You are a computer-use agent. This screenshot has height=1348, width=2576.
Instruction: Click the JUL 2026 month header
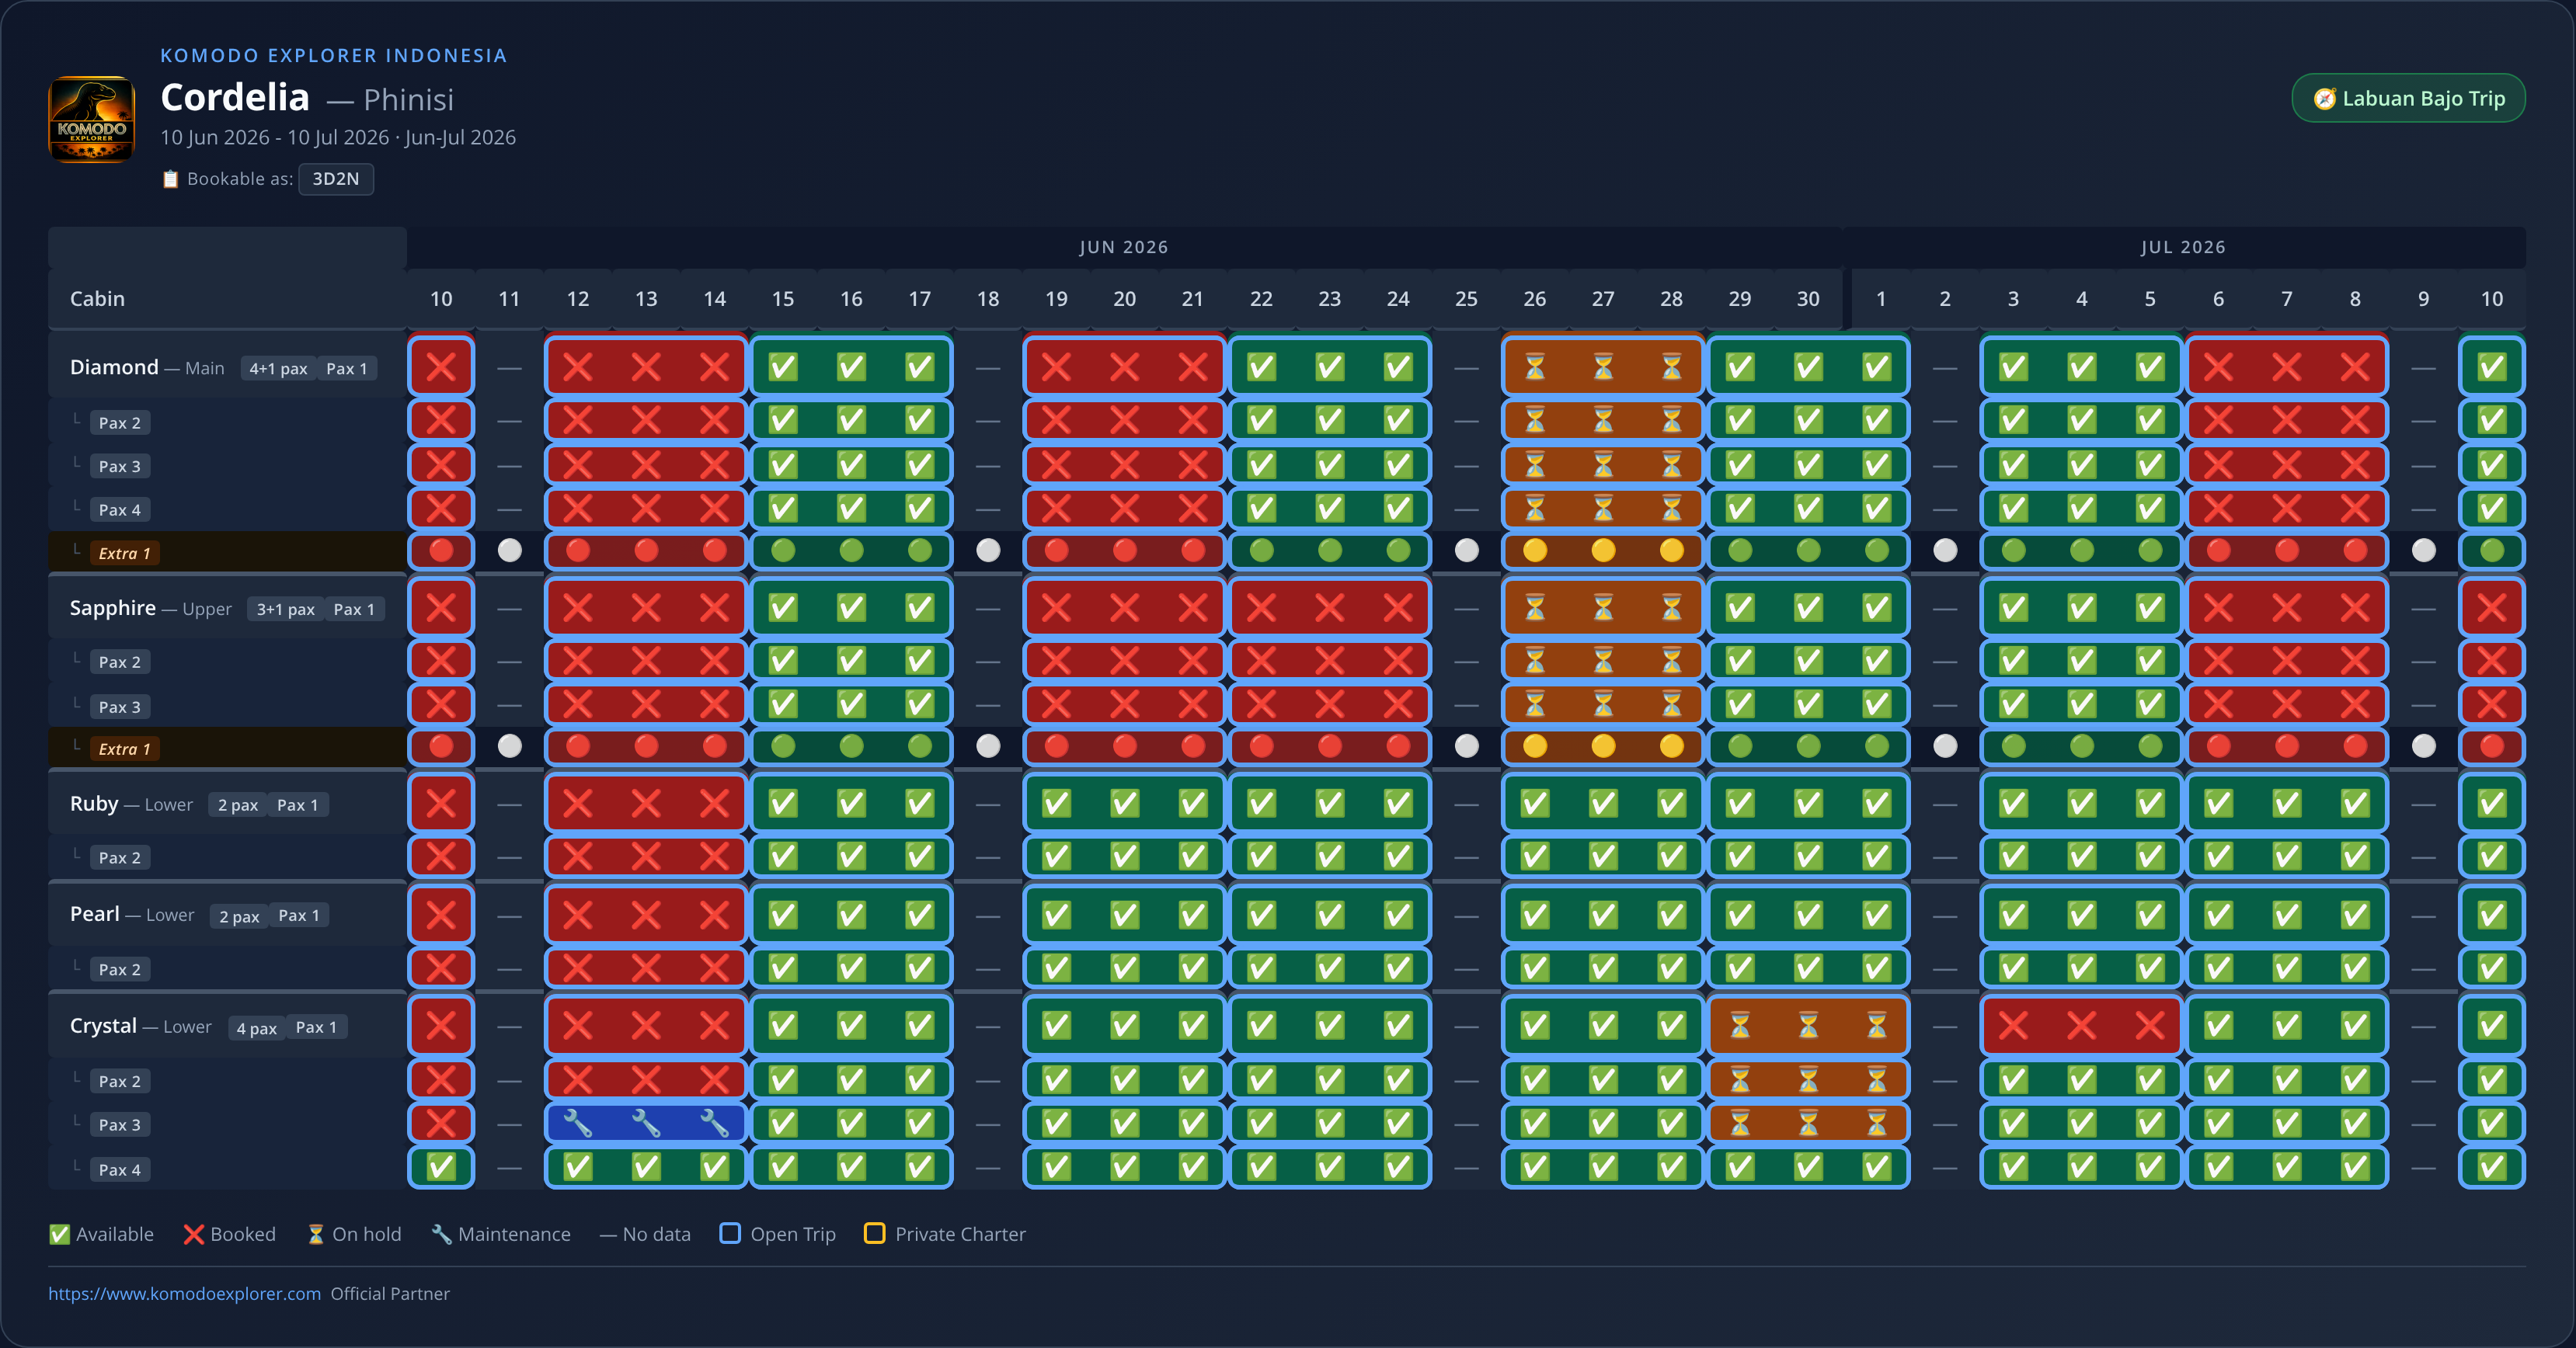[2183, 247]
